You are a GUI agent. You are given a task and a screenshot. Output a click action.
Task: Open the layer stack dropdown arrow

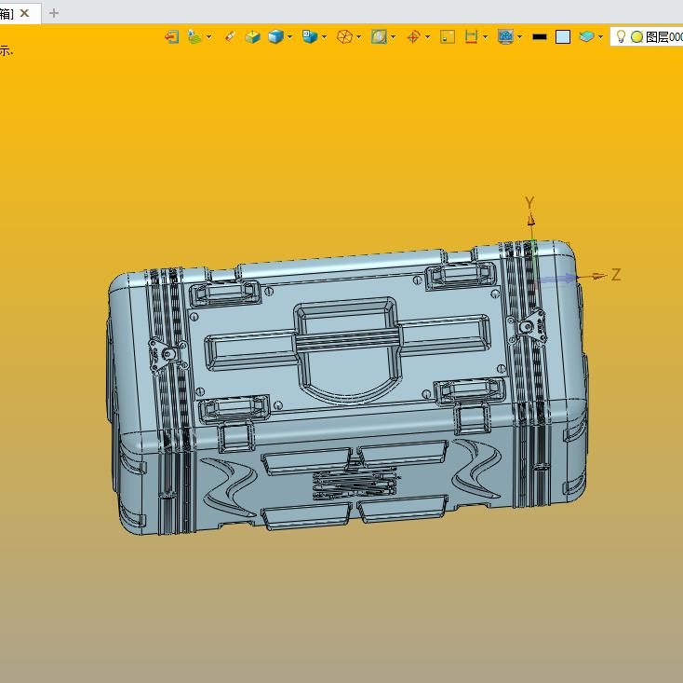[601, 37]
